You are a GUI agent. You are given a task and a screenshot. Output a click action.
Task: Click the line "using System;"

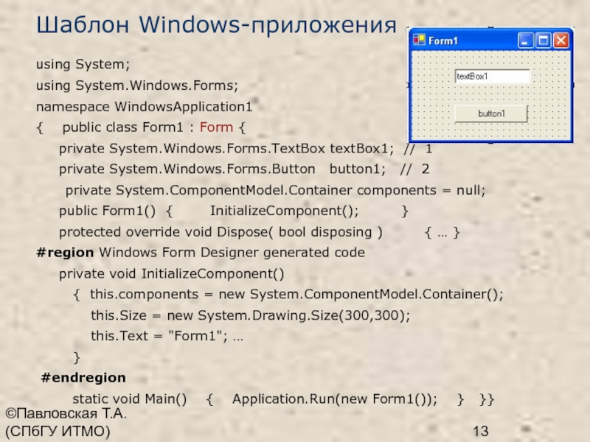click(x=83, y=64)
